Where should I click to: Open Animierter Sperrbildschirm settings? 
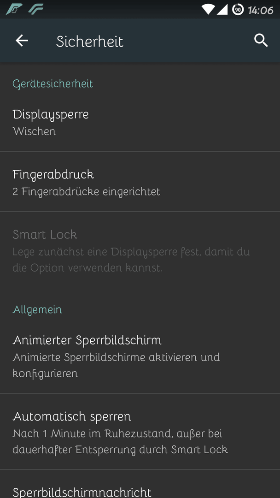coord(140,356)
